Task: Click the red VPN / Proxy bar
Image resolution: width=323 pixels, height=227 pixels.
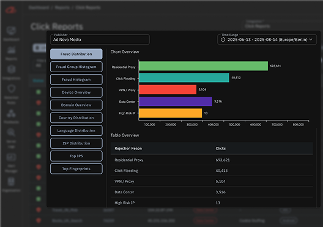Action: click(x=168, y=89)
